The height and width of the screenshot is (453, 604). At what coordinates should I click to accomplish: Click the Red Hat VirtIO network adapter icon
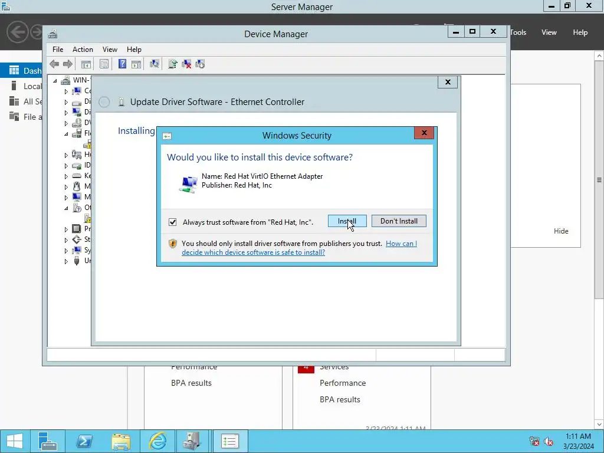point(188,183)
